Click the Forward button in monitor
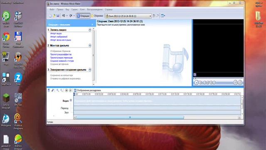Viewport: 266px width, 150px height. (214, 82)
